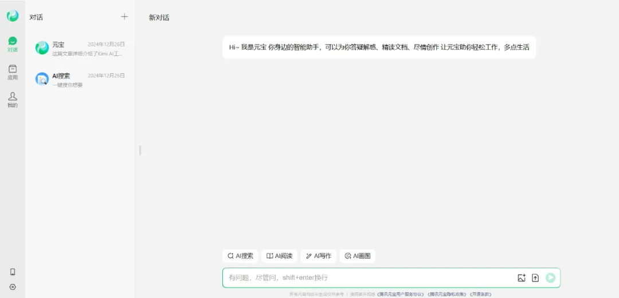Open the 我的 profile tab
Screen dimensions: 619x298
point(13,100)
